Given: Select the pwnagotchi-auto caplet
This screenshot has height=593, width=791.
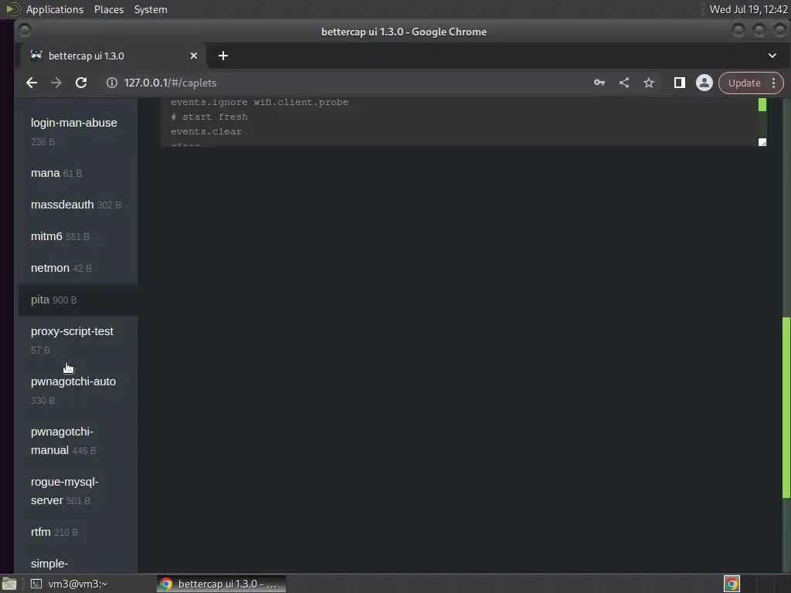Looking at the screenshot, I should (x=78, y=390).
